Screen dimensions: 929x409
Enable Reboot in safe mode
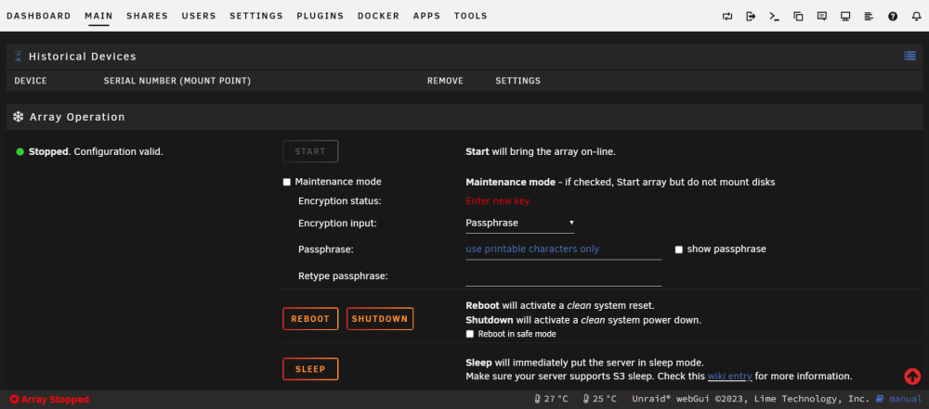point(470,334)
